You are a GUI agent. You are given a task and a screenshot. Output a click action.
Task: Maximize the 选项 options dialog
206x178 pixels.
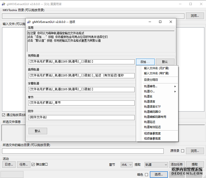(x=160, y=22)
